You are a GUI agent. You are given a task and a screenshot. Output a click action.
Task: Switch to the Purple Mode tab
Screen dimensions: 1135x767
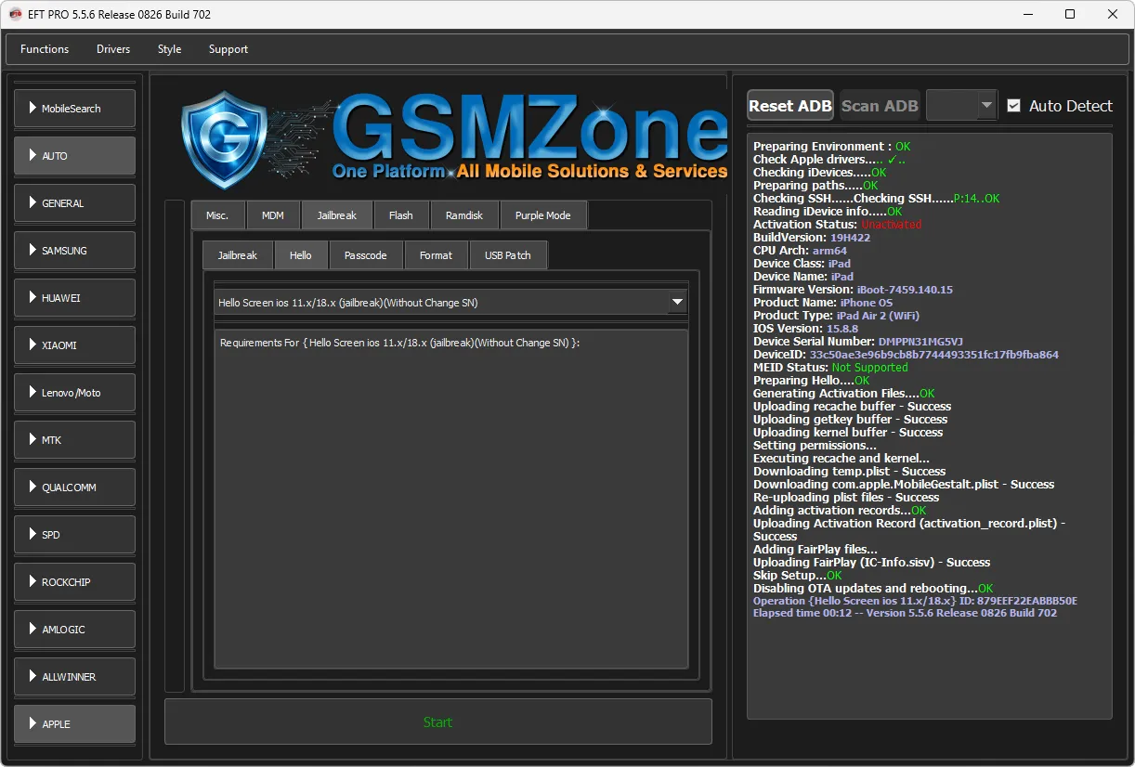[543, 215]
